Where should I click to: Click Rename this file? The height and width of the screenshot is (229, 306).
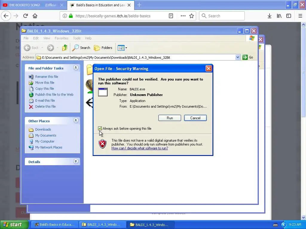pyautogui.click(x=47, y=77)
